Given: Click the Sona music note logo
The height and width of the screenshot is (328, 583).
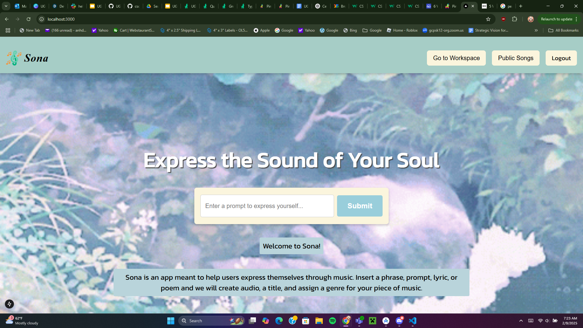Looking at the screenshot, I should (x=14, y=58).
